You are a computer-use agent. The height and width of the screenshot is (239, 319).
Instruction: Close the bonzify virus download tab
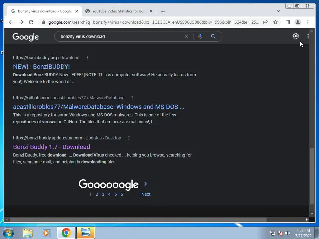click(77, 11)
